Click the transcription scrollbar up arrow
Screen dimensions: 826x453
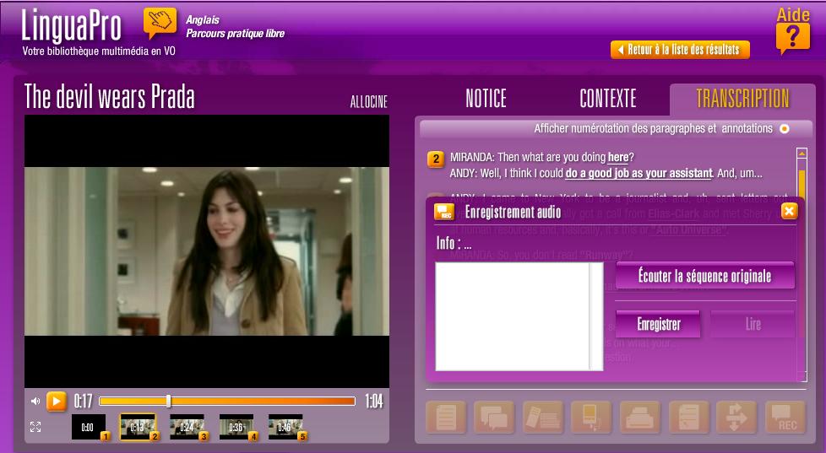point(802,154)
